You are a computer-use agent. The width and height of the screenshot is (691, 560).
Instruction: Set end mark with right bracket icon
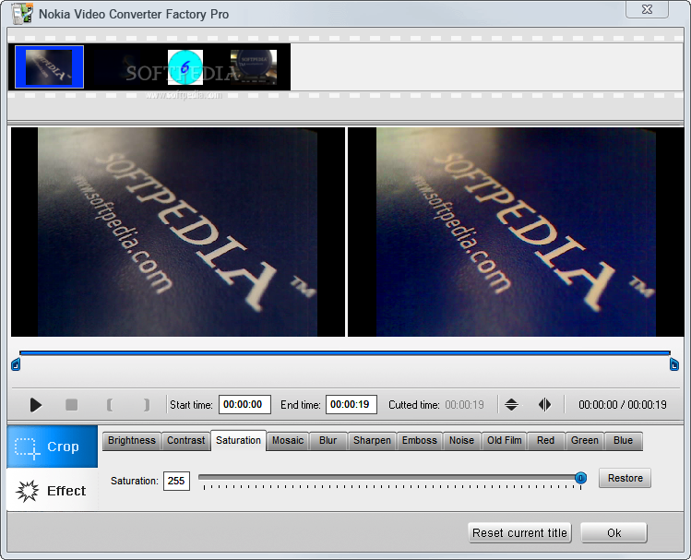[x=147, y=404]
